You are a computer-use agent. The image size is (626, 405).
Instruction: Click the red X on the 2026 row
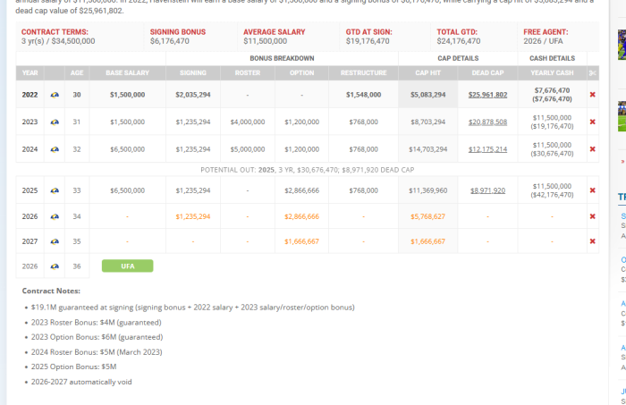[592, 216]
